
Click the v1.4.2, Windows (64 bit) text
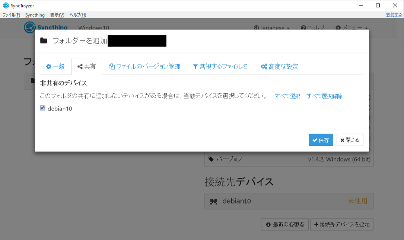[x=339, y=159]
